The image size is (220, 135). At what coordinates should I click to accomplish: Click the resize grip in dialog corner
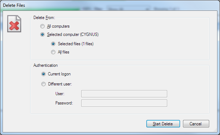(x=215, y=130)
